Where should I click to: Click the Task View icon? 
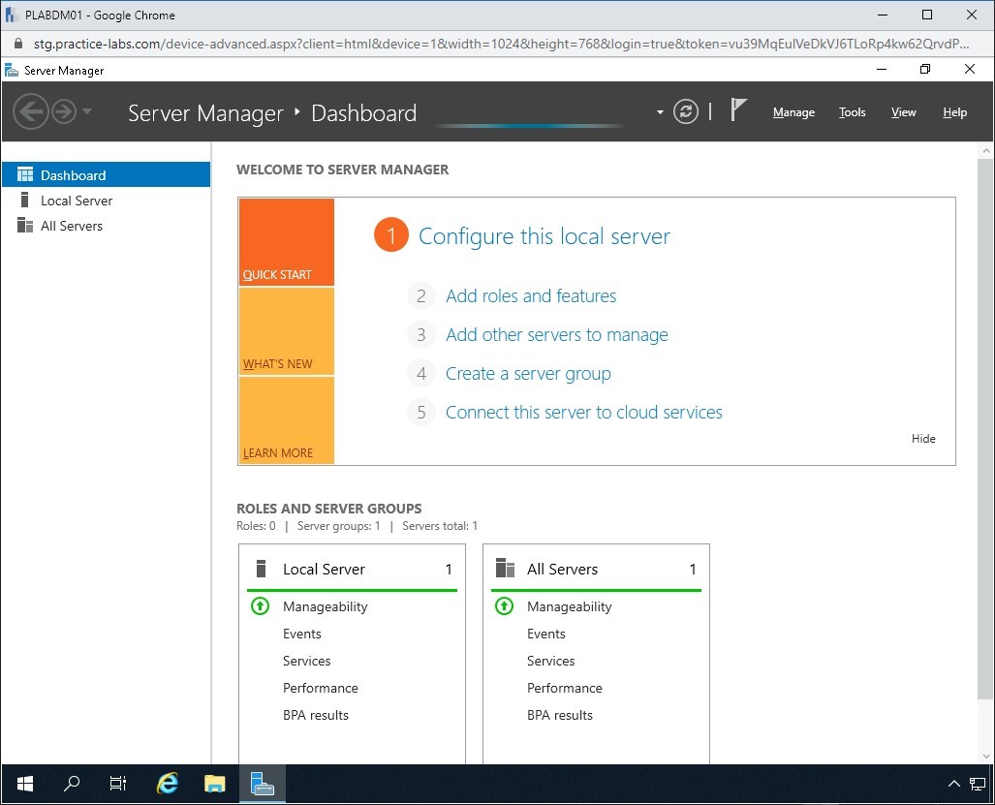click(x=117, y=784)
